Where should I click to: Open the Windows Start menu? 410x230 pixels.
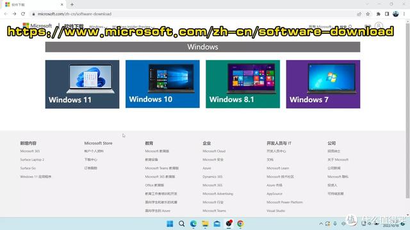point(170,224)
